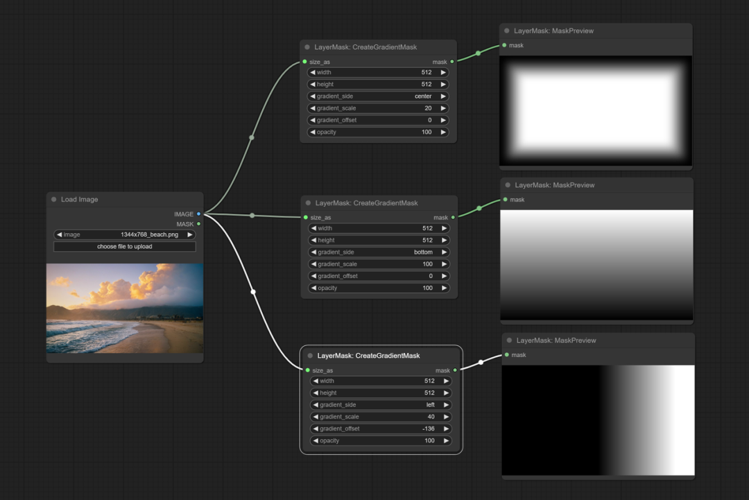
Task: Click the bottom gradient mask preview image
Action: pyautogui.click(x=596, y=265)
